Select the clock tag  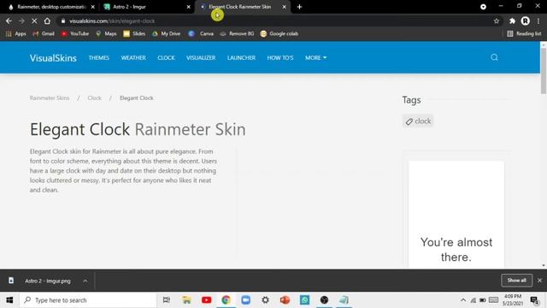[418, 121]
